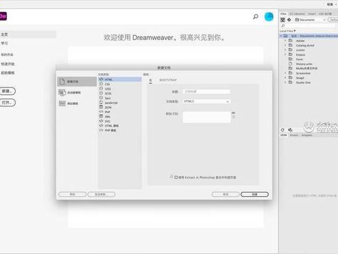Click the 新建... button on welcome screen
This screenshot has width=338, height=254.
tap(8, 91)
